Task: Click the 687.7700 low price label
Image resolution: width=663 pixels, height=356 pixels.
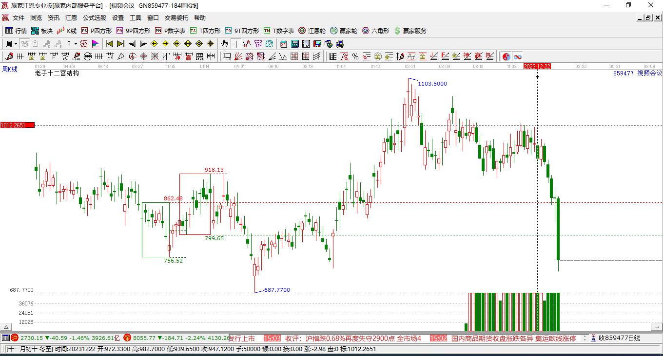Action: tap(277, 290)
